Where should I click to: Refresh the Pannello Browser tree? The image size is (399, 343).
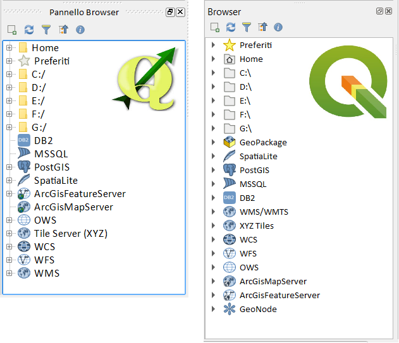[29, 30]
